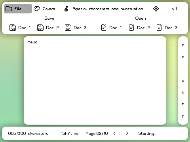Click the @#! special characters icon

coord(67,9)
